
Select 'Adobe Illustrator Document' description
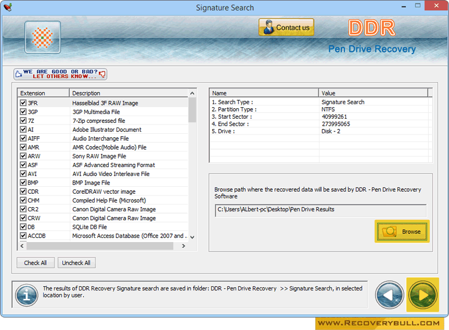[107, 130]
